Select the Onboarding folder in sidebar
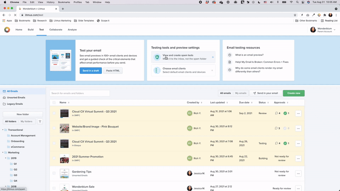340x191 pixels. (x=17, y=141)
